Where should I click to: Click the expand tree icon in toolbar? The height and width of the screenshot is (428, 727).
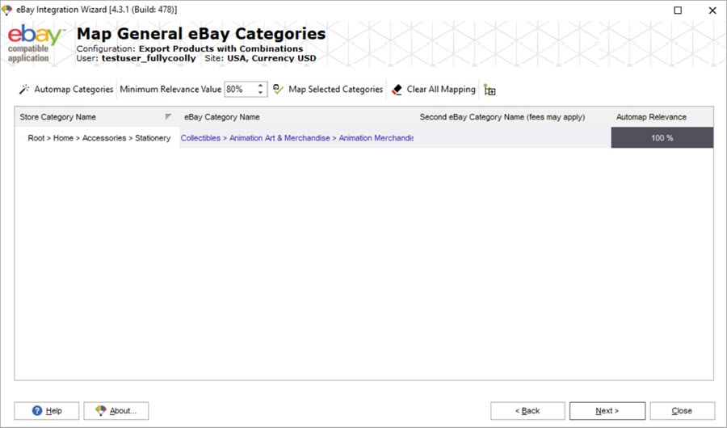490,90
